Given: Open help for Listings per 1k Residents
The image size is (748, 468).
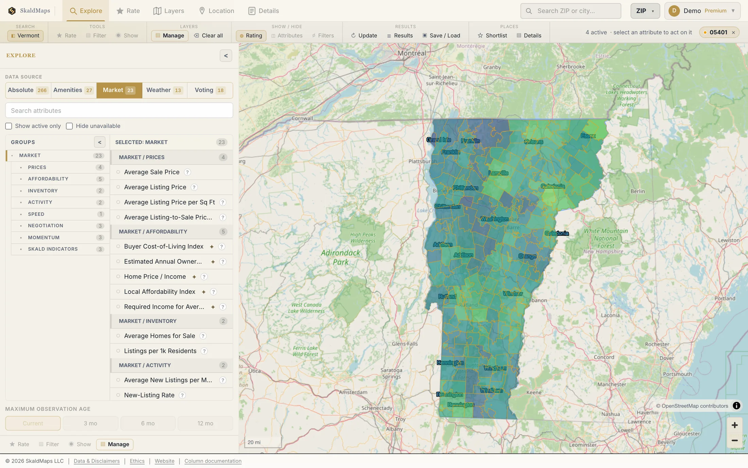Looking at the screenshot, I should pos(204,351).
